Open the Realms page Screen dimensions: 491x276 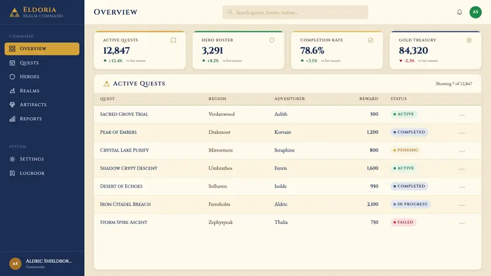click(42, 91)
